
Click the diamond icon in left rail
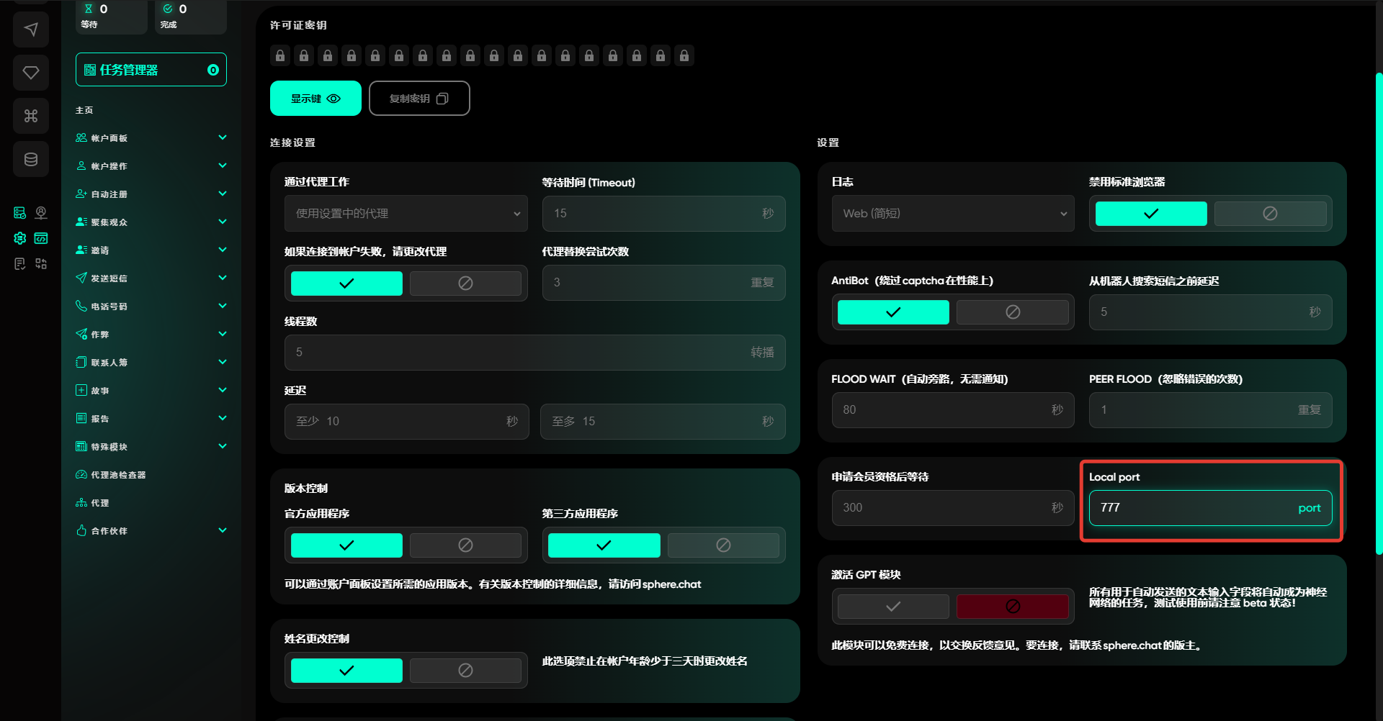31,73
